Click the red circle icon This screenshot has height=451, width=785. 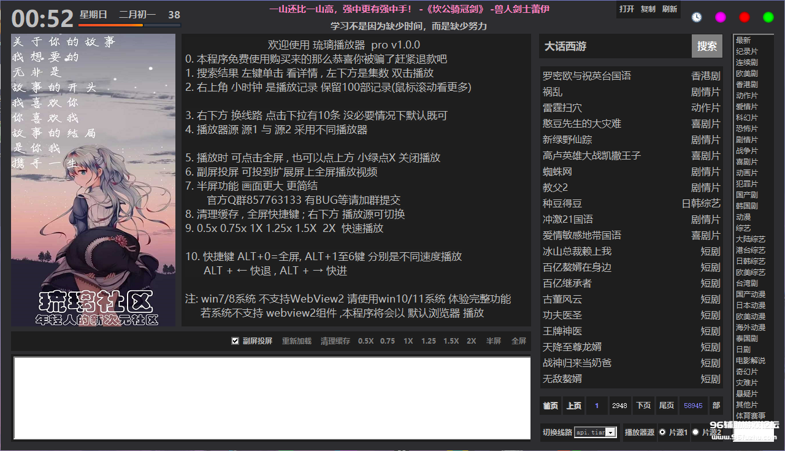click(745, 17)
